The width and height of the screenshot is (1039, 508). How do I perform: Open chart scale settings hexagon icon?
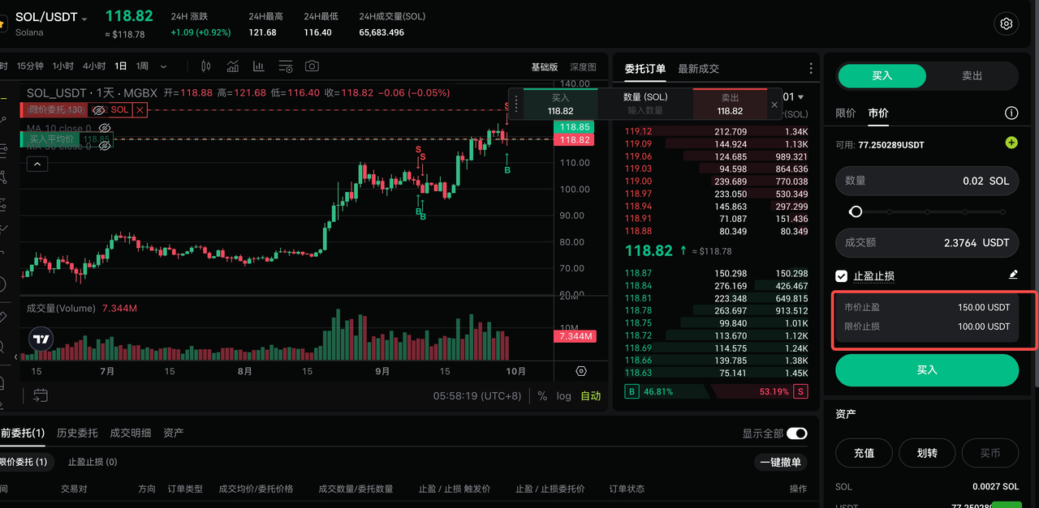point(581,371)
